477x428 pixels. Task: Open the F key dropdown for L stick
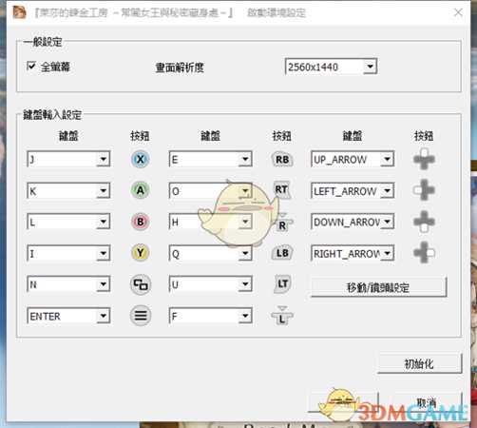coord(210,316)
